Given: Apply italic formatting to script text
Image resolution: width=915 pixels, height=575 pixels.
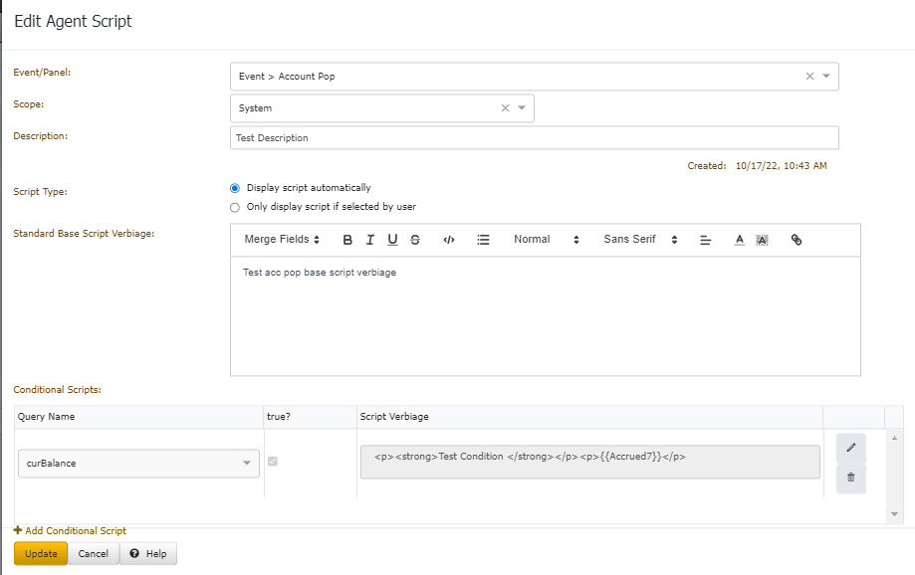Looking at the screenshot, I should click(370, 240).
